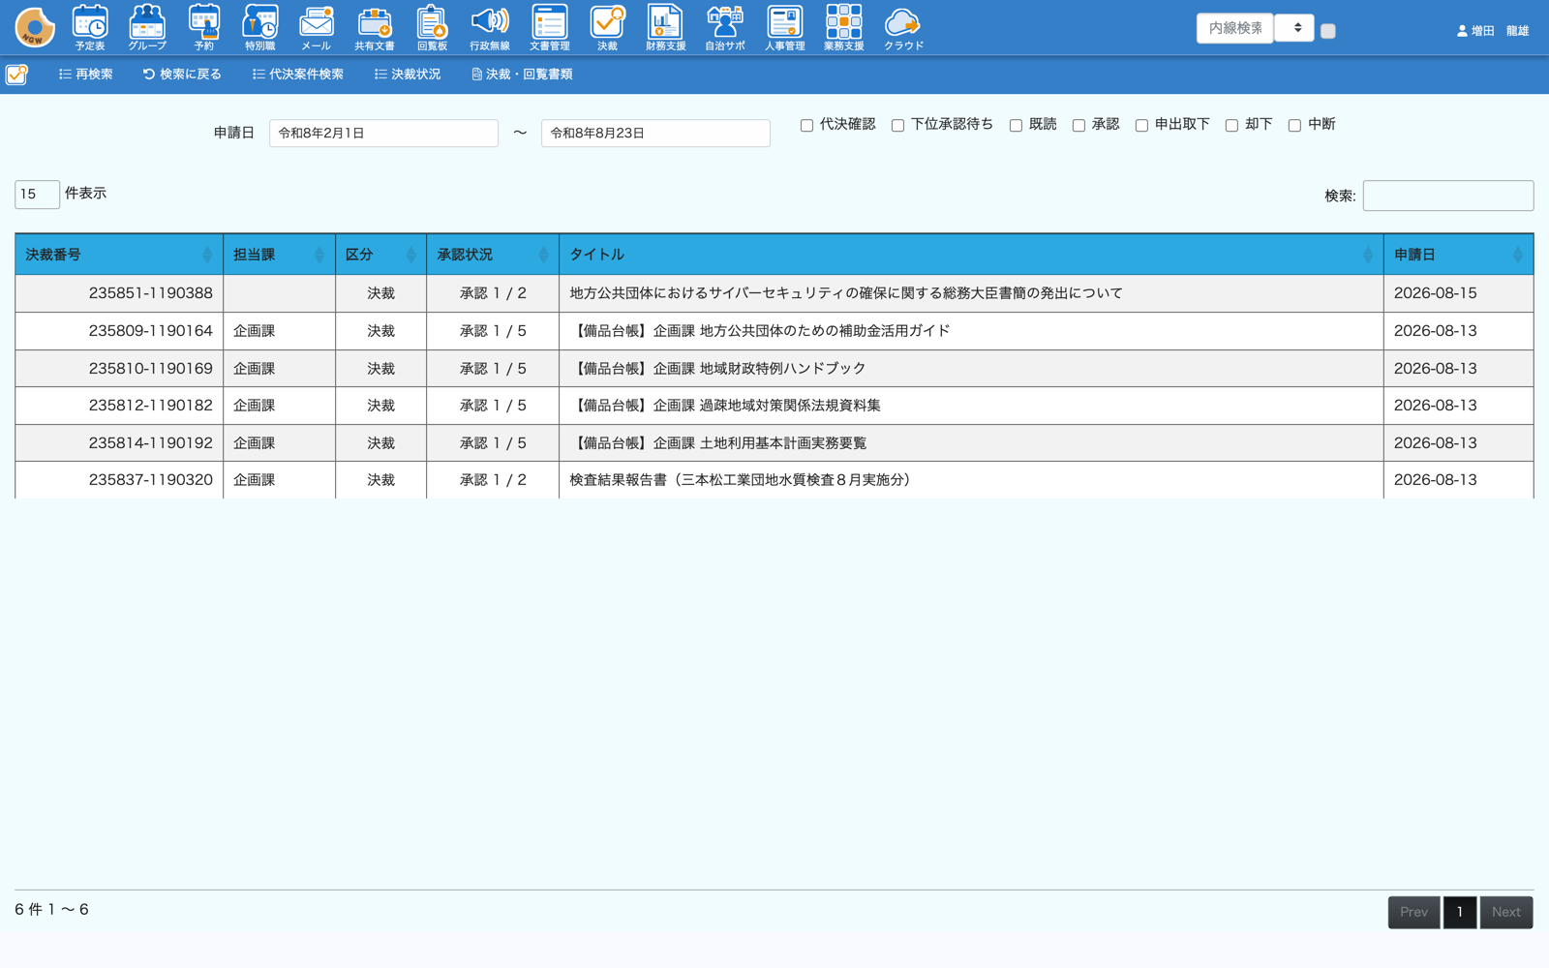Open the メール mail icon
The width and height of the screenshot is (1549, 968).
pyautogui.click(x=317, y=27)
